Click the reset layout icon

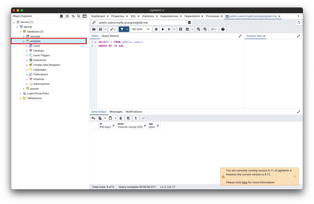(x=299, y=23)
